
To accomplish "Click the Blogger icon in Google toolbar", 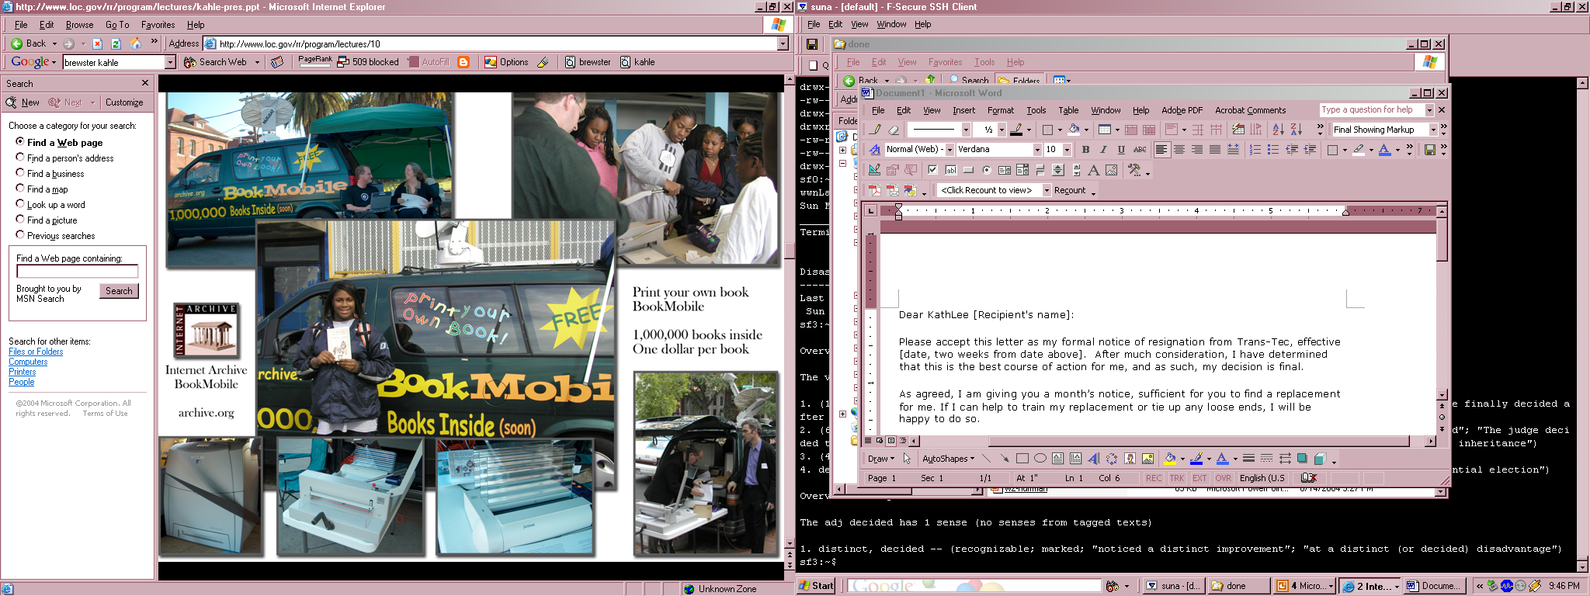I will click(463, 62).
